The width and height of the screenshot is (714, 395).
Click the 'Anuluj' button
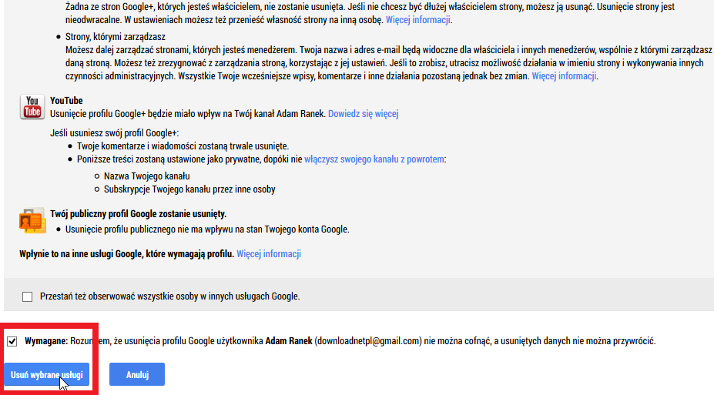[137, 374]
